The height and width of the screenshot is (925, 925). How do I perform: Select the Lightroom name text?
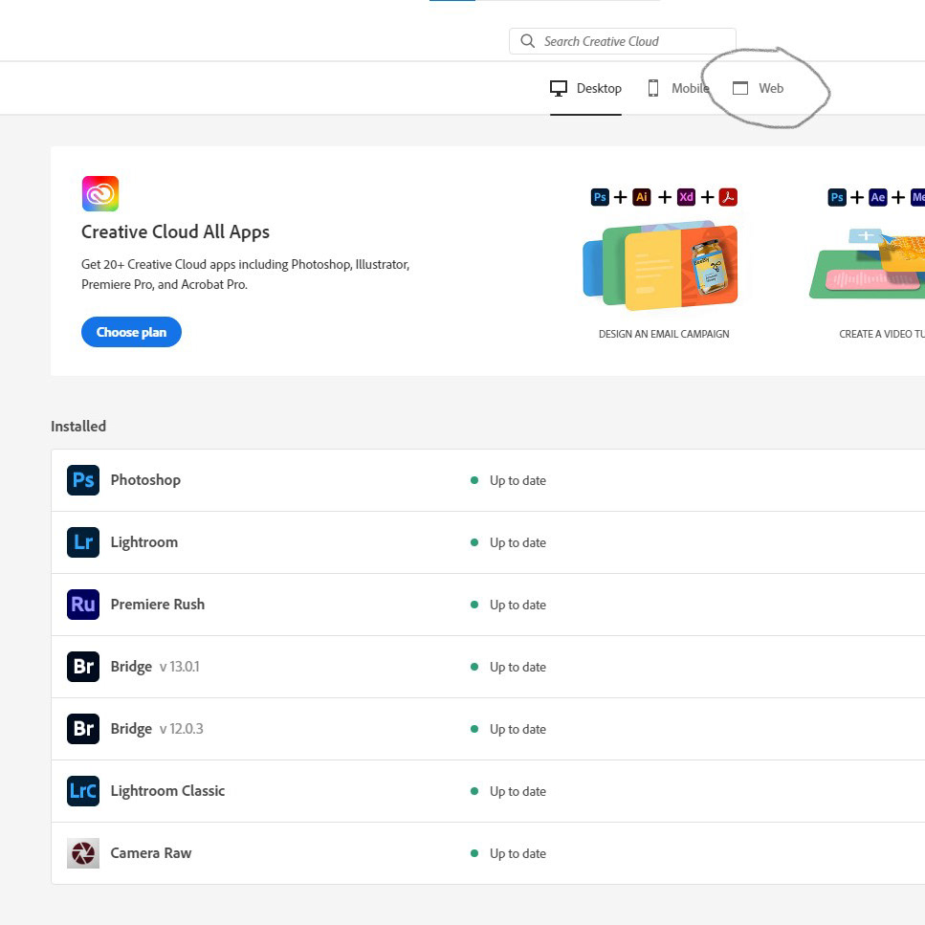click(143, 542)
